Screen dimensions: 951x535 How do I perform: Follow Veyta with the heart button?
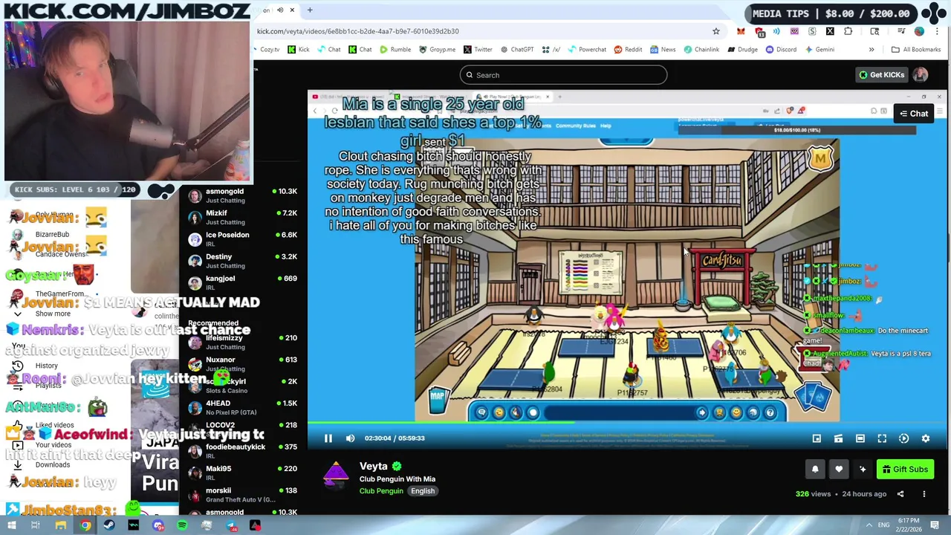pyautogui.click(x=839, y=469)
